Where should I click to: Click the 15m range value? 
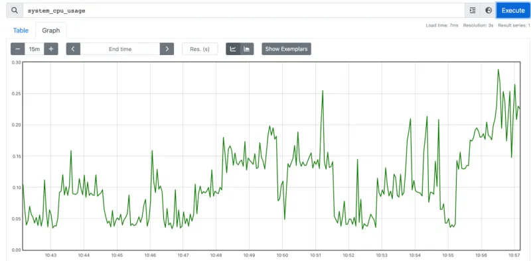coord(35,49)
